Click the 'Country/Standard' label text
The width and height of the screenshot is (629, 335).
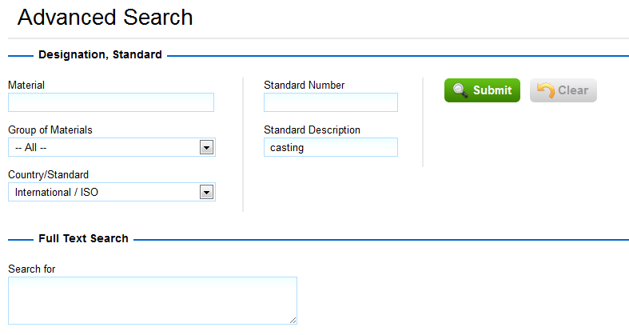tap(48, 174)
